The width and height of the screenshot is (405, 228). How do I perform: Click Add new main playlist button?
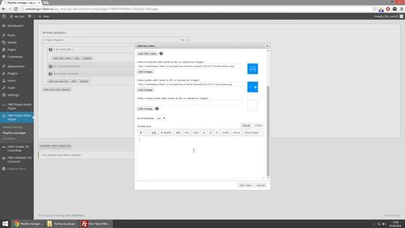pos(57,89)
